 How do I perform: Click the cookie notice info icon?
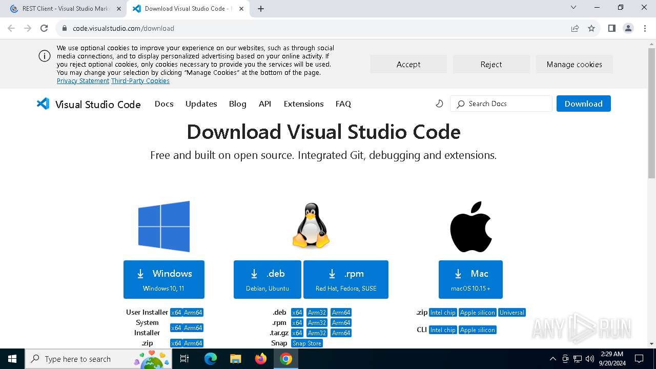(x=45, y=56)
